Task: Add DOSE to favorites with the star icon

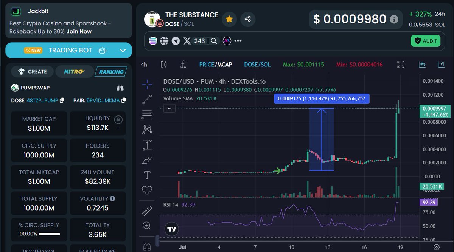Action: pos(229,19)
